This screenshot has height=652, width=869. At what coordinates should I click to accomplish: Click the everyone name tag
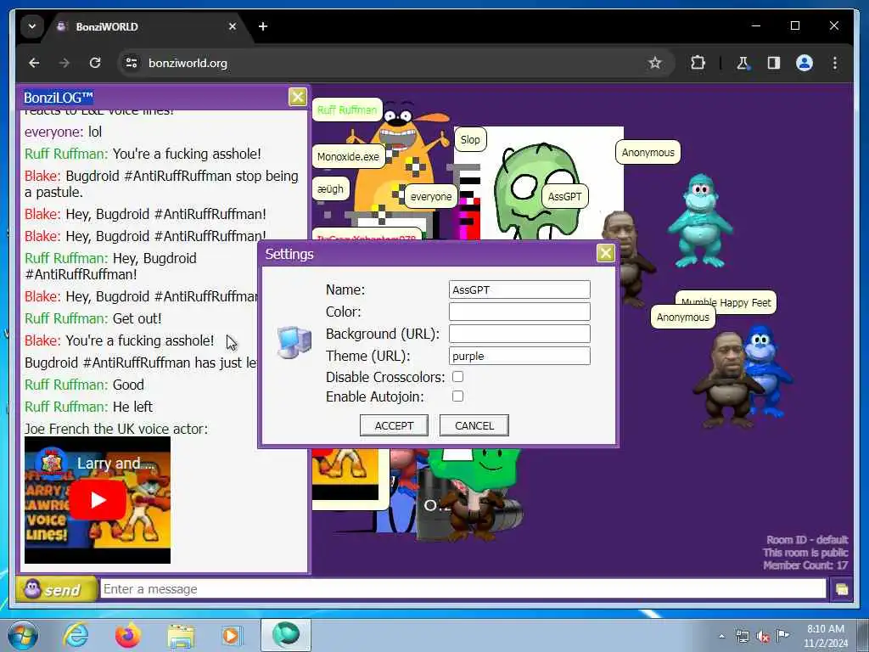[x=430, y=196]
